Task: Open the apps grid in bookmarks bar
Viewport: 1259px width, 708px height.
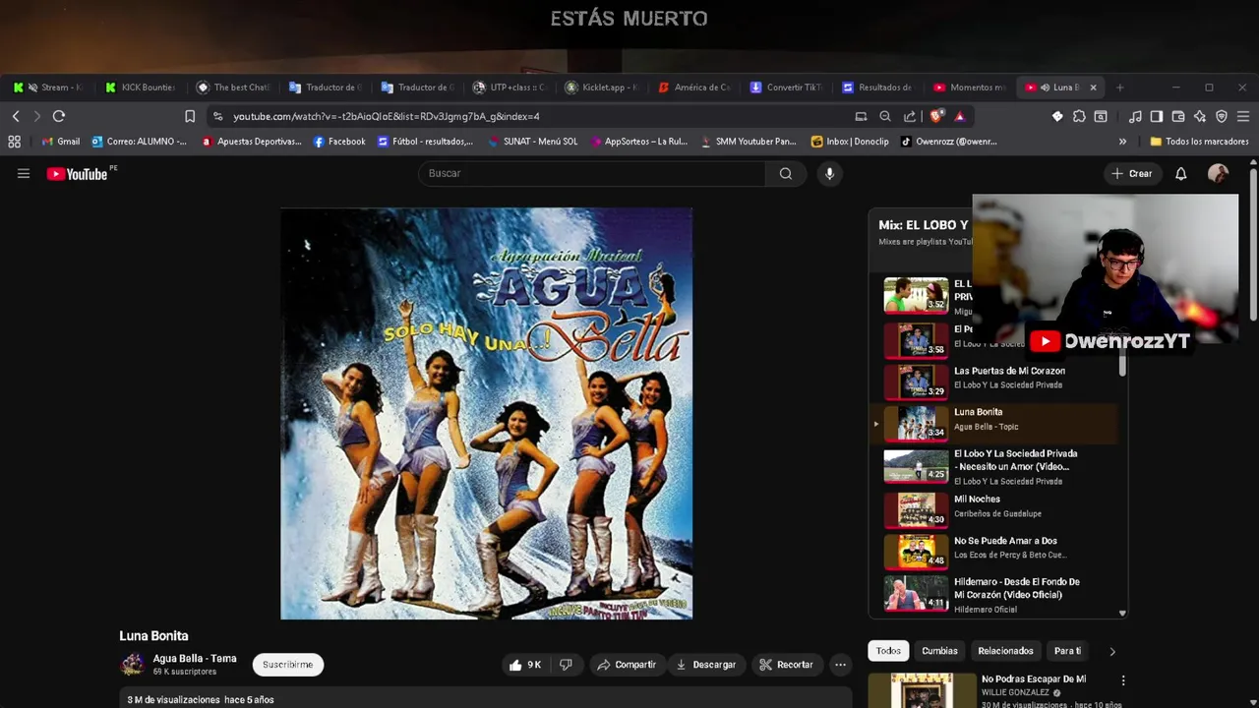Action: (x=14, y=142)
